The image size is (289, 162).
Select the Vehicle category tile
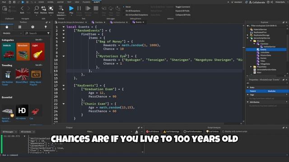(x=9, y=52)
